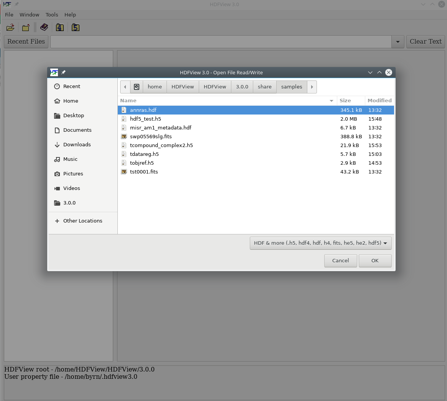Open Documents location in sidebar
Image resolution: width=447 pixels, height=401 pixels.
click(x=83, y=130)
